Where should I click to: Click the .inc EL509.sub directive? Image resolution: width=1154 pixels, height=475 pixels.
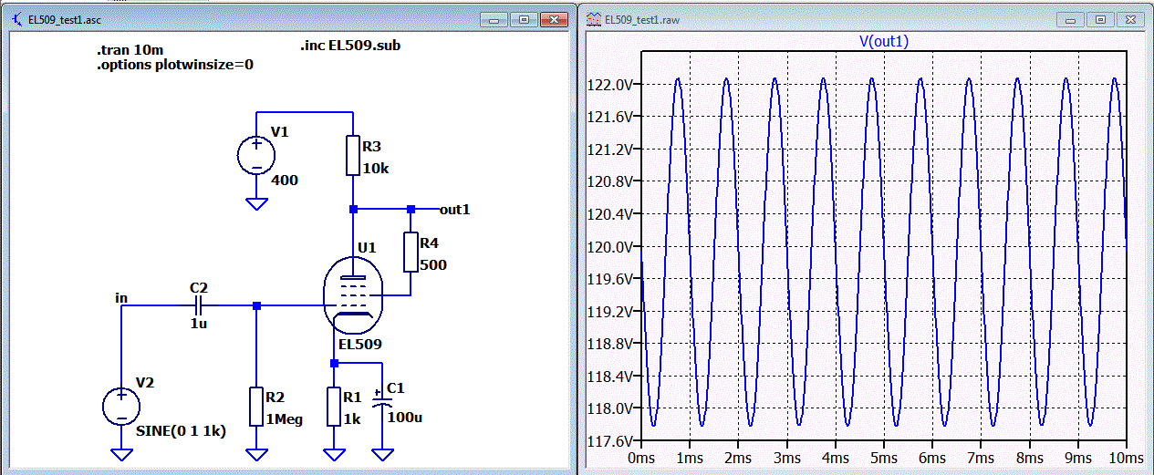pos(349,46)
